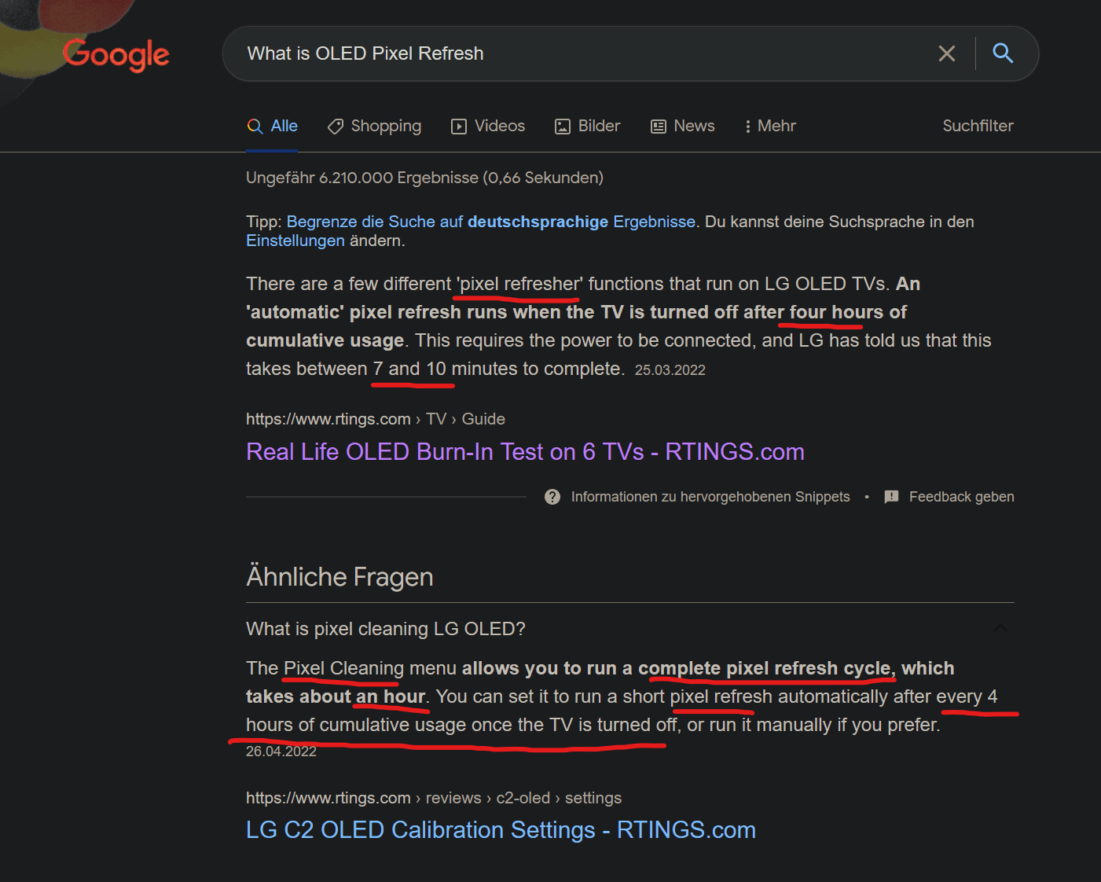Switch to the News tab
Screen dimensions: 1101x882
coord(682,126)
